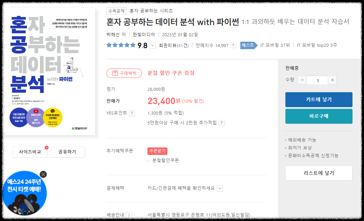This screenshot has height=221, width=364.
Task: Click 리스트에 넣기 add to list button
Action: [x=319, y=173]
